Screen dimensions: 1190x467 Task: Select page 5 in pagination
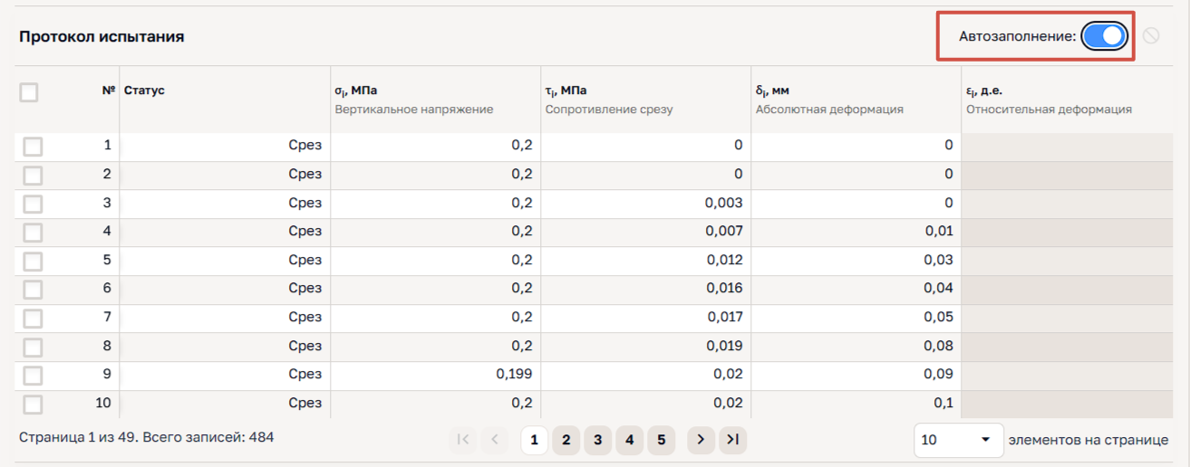[x=661, y=440]
